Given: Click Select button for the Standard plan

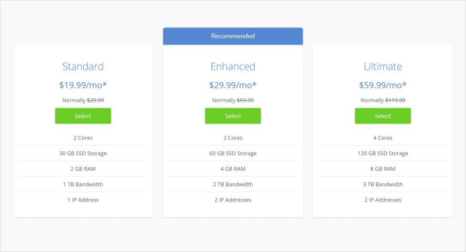Looking at the screenshot, I should tap(83, 116).
